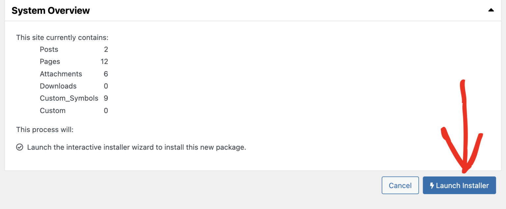
Task: Click the Custom_Symbols count value 9
Action: 106,98
